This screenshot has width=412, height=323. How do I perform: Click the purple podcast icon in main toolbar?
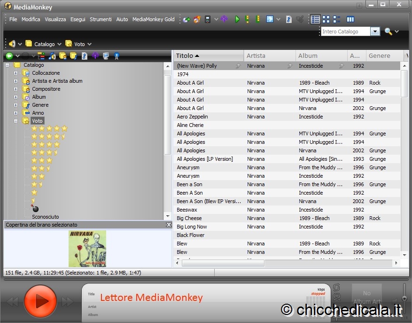[x=224, y=19]
